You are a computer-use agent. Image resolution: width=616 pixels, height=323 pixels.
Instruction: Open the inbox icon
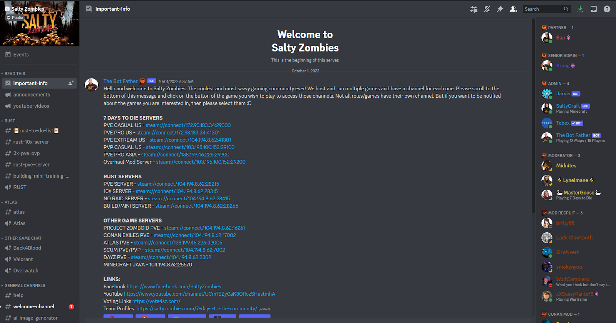click(594, 9)
